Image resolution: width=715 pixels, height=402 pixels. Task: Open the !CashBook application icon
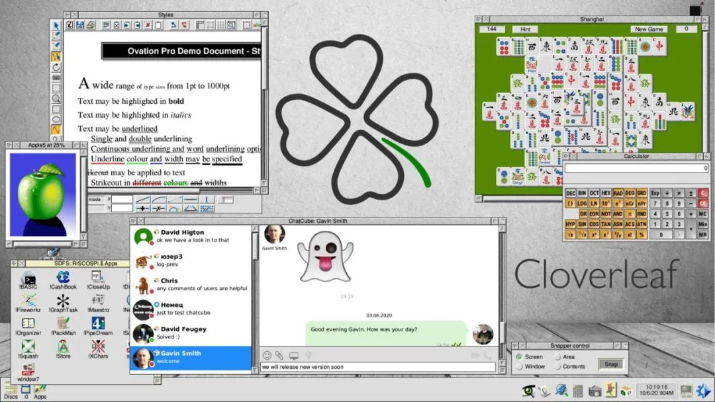click(x=63, y=280)
